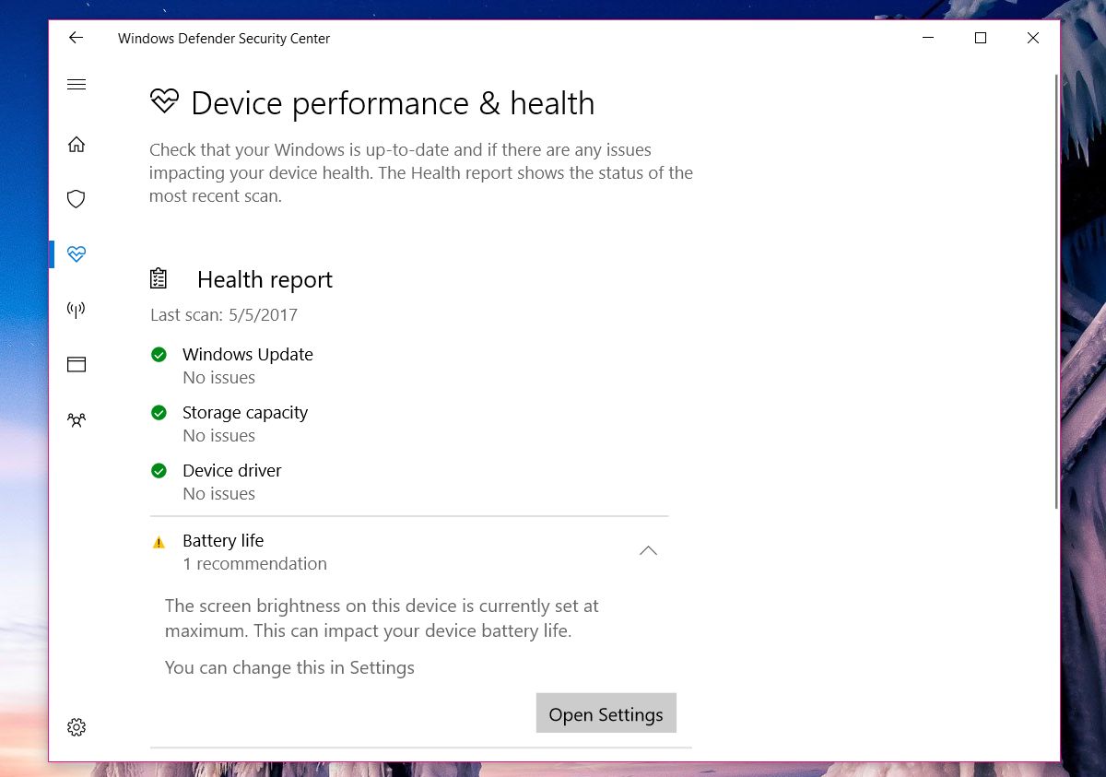Select Device performance & health heart icon in sidebar

pyautogui.click(x=76, y=253)
